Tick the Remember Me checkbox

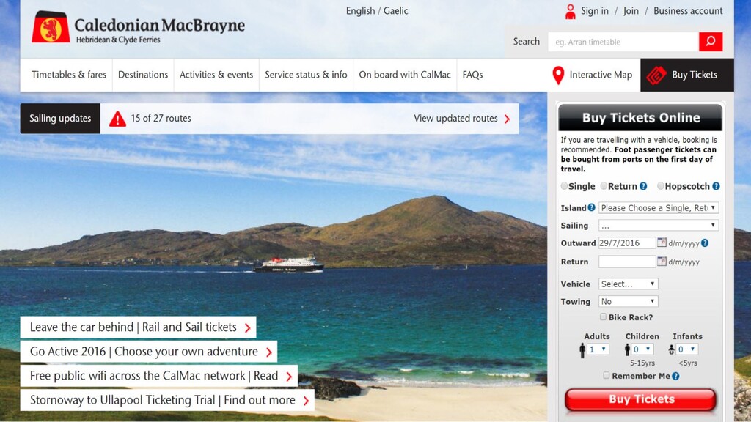[607, 376]
